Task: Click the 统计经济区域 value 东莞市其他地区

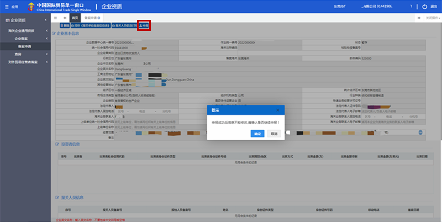Action: coord(371,90)
